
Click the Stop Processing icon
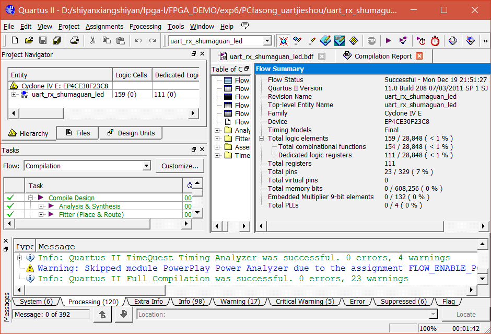(371, 41)
